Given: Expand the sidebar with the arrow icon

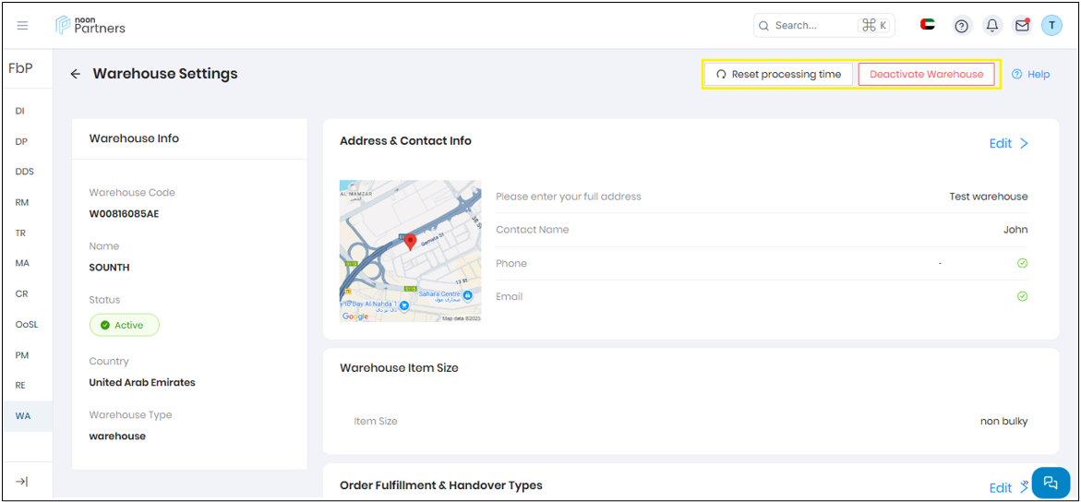Looking at the screenshot, I should point(22,481).
